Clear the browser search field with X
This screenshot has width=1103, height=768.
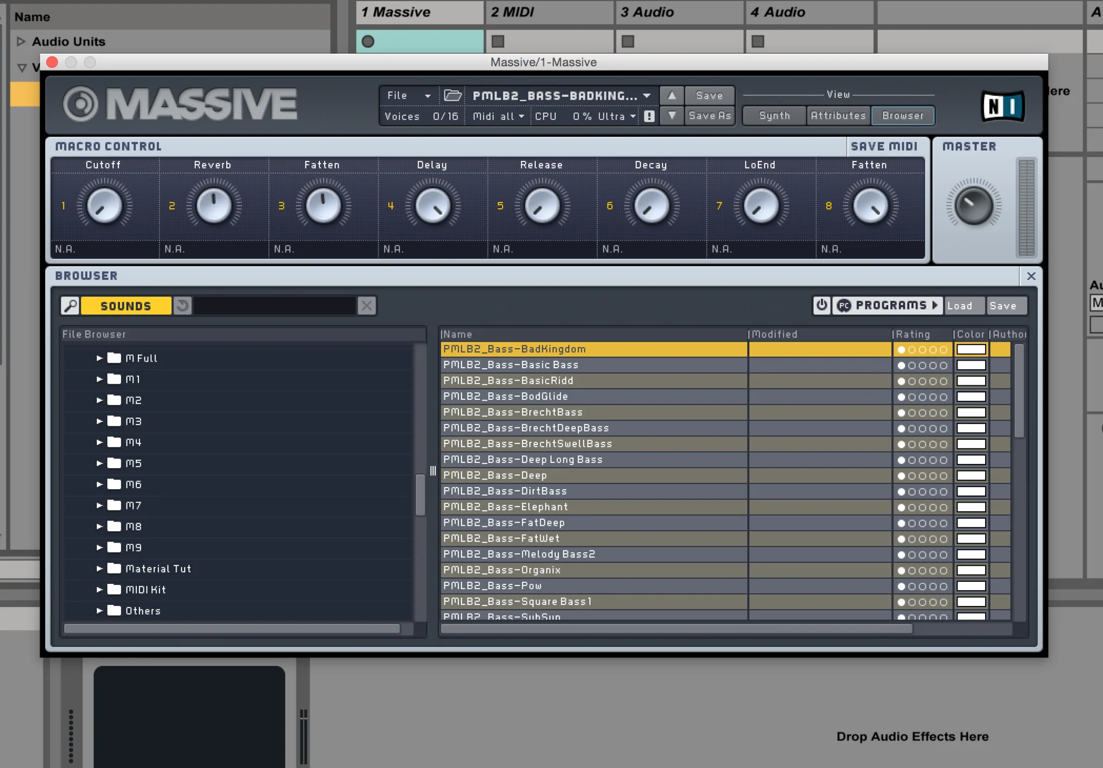click(367, 306)
